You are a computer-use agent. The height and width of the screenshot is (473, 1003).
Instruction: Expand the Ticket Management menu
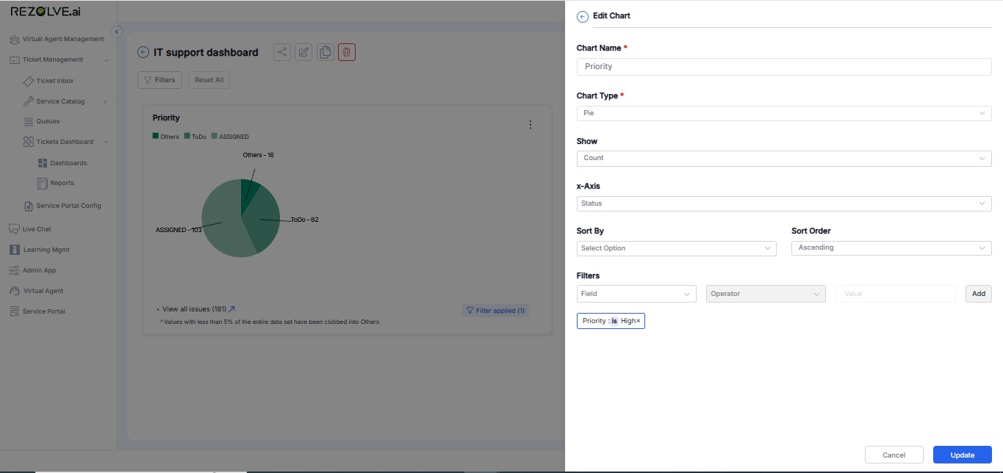point(107,59)
